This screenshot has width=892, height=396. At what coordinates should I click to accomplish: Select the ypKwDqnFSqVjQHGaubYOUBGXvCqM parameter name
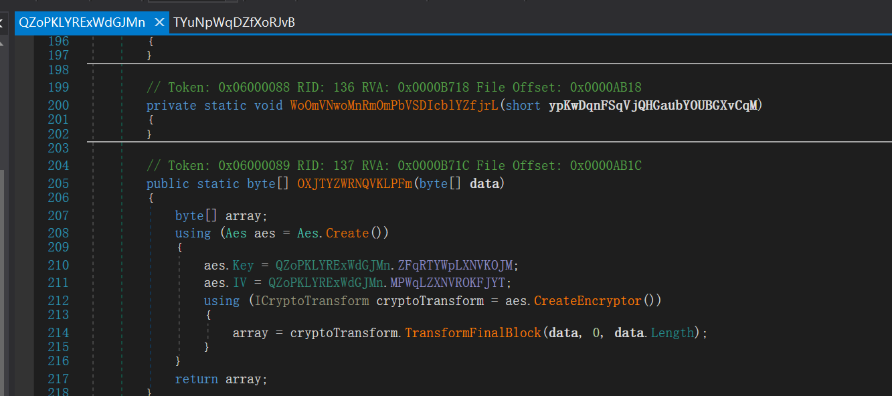pyautogui.click(x=653, y=106)
